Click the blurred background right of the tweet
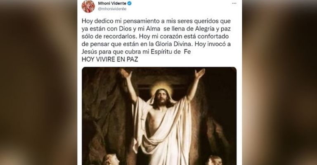Image resolution: width=317 pixels, height=165 pixels. click(x=279, y=82)
